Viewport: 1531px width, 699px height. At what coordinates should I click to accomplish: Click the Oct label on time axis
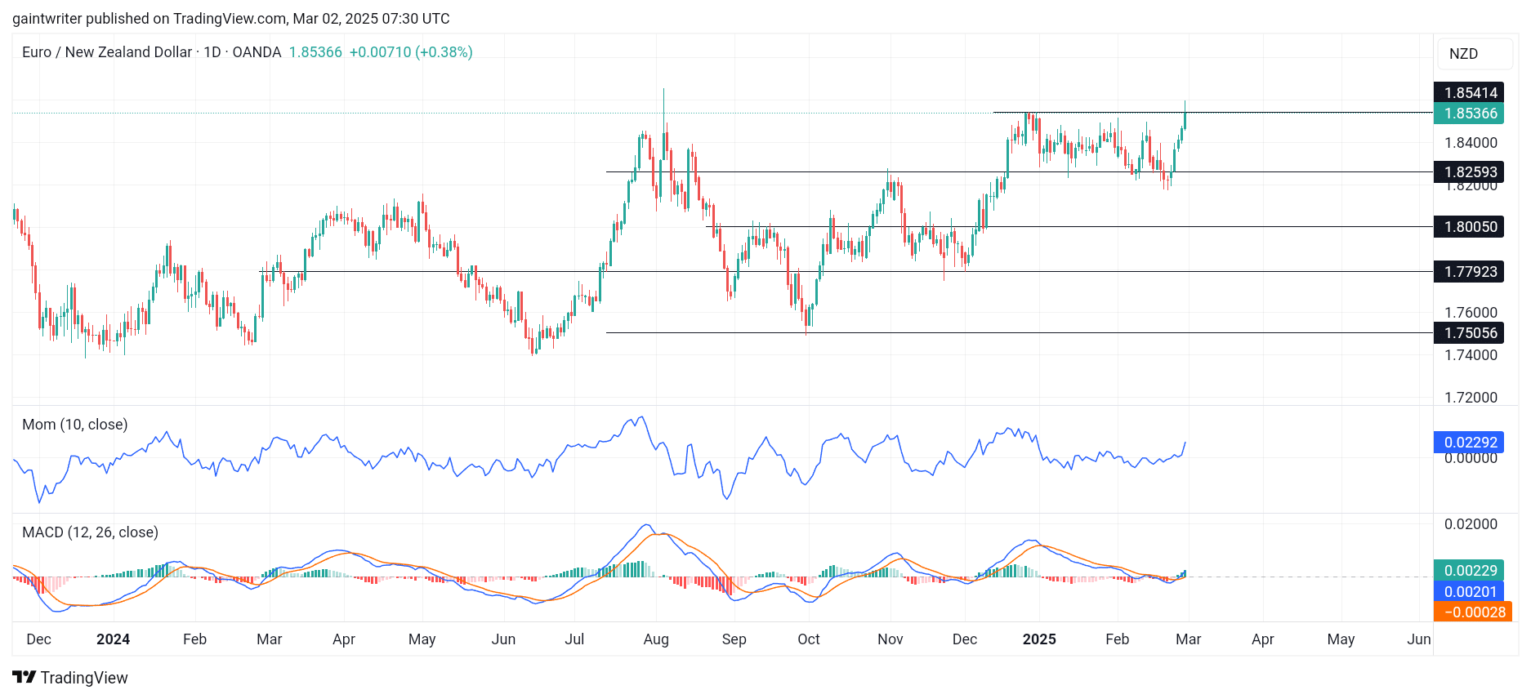(x=809, y=639)
